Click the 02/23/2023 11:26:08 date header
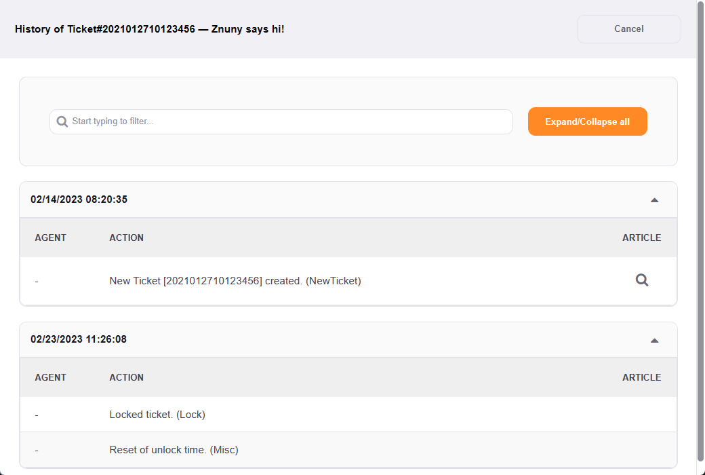The height and width of the screenshot is (475, 705). click(x=79, y=339)
